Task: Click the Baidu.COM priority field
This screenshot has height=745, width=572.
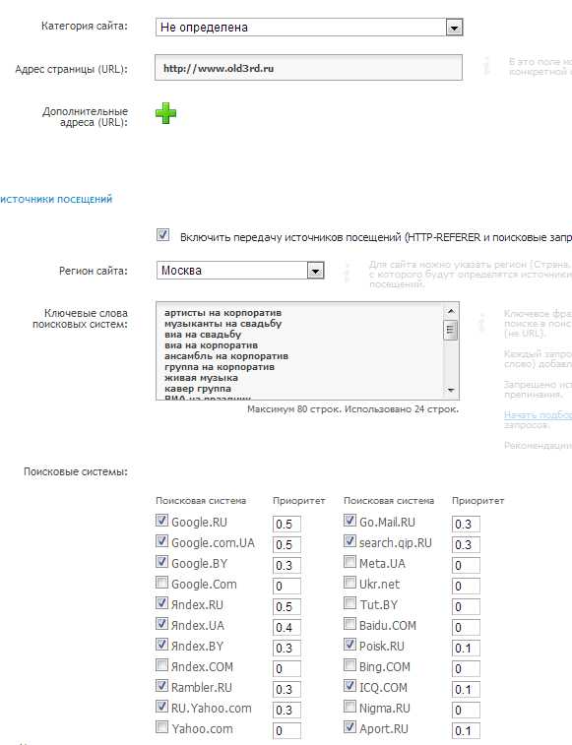Action: (466, 627)
